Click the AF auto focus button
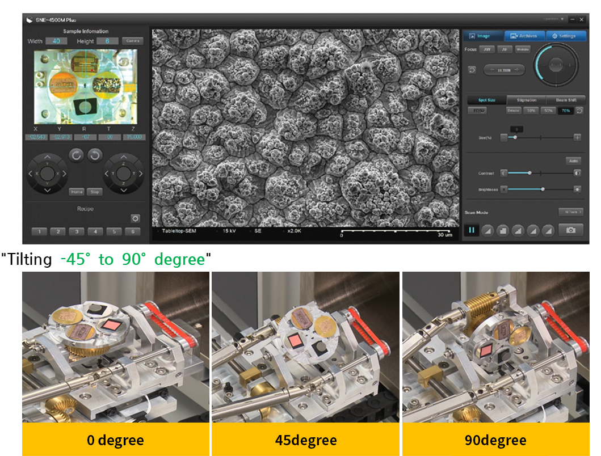Viewport: 601px width, 456px height. [505, 49]
